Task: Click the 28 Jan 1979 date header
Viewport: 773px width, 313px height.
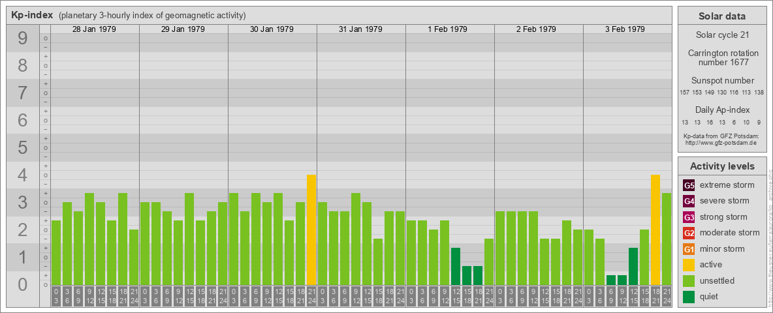Action: pos(94,29)
